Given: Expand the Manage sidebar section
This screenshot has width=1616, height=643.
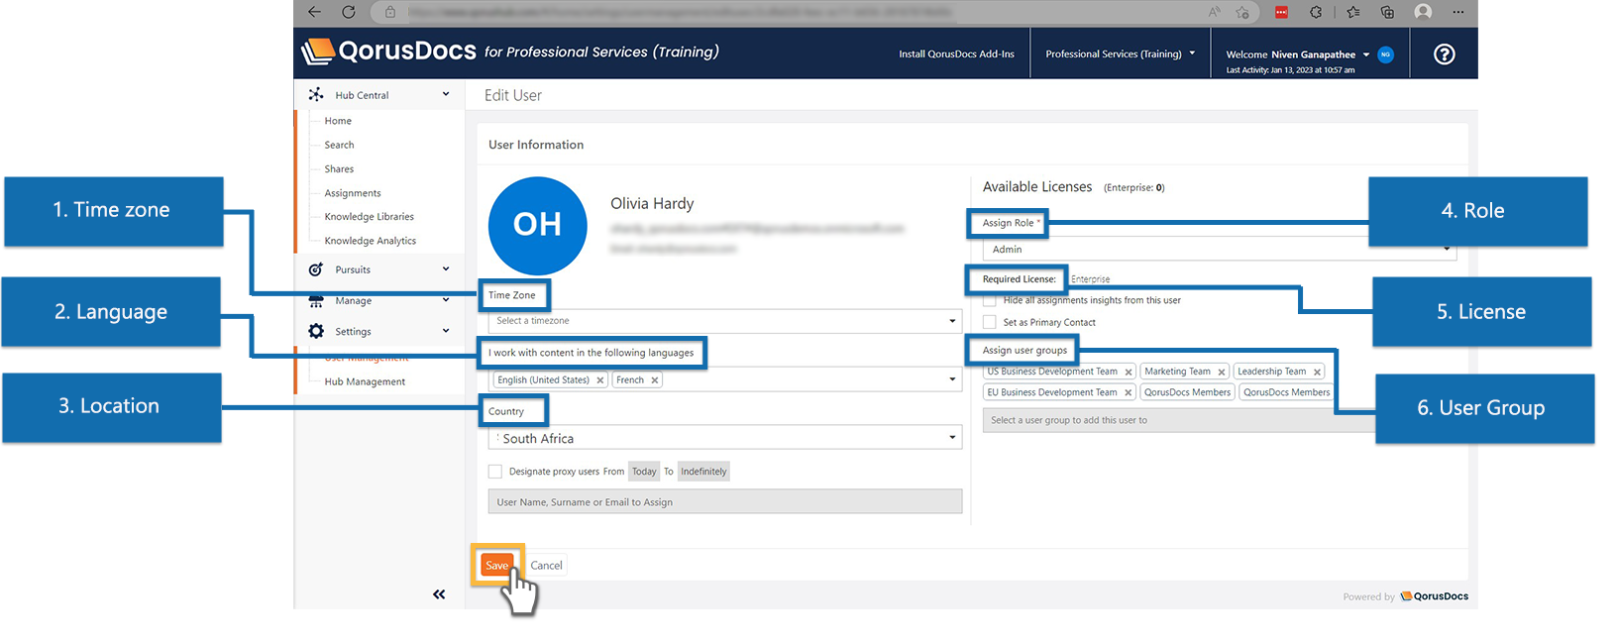Looking at the screenshot, I should point(446,299).
